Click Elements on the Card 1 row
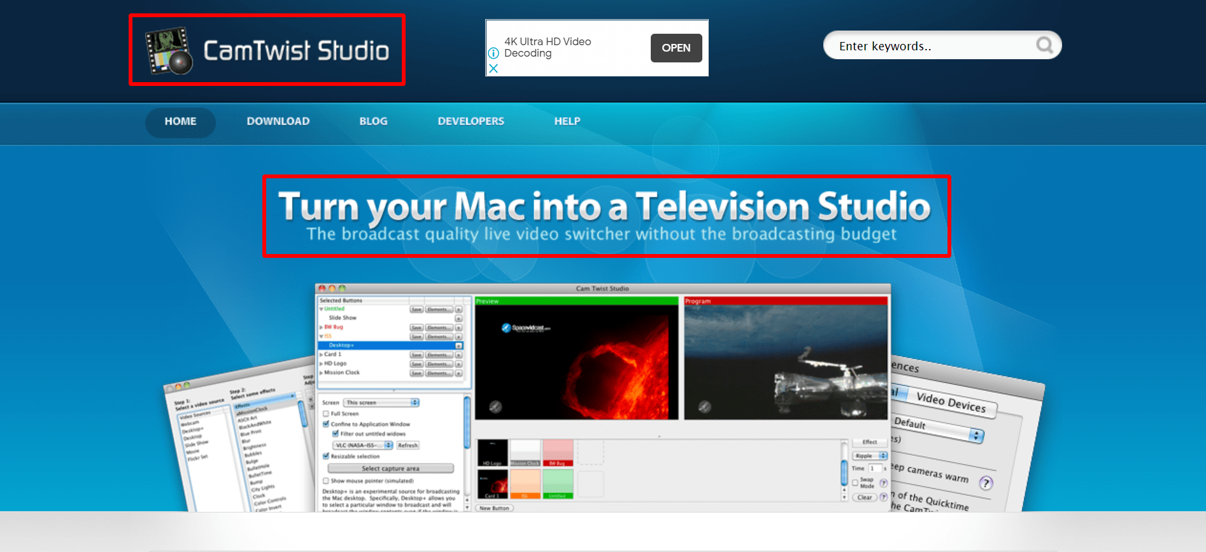 (x=439, y=355)
